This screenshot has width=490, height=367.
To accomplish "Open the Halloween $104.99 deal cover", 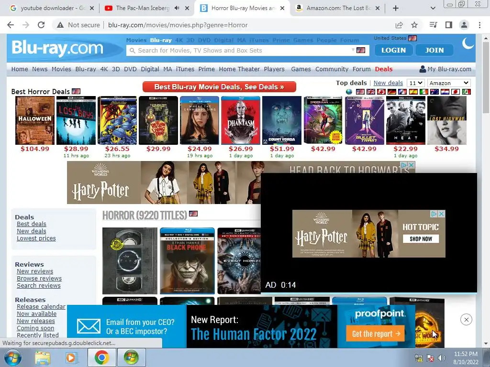I will point(35,120).
